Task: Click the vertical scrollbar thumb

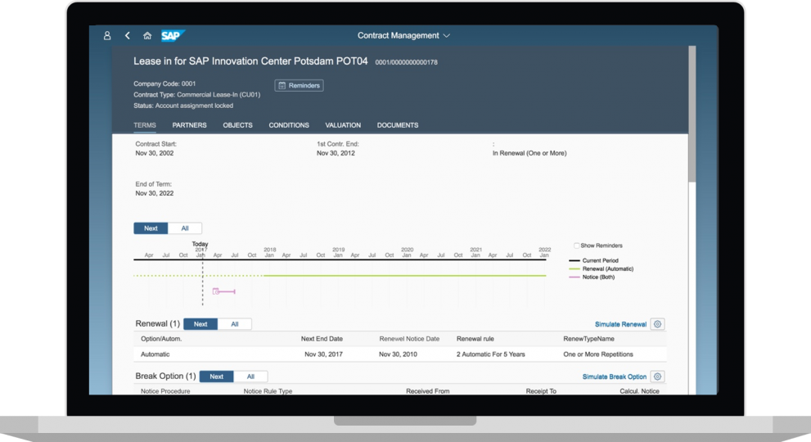Action: [692, 114]
